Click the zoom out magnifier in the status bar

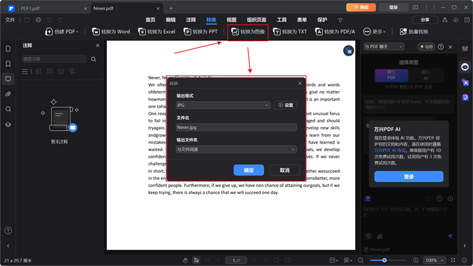point(361,260)
